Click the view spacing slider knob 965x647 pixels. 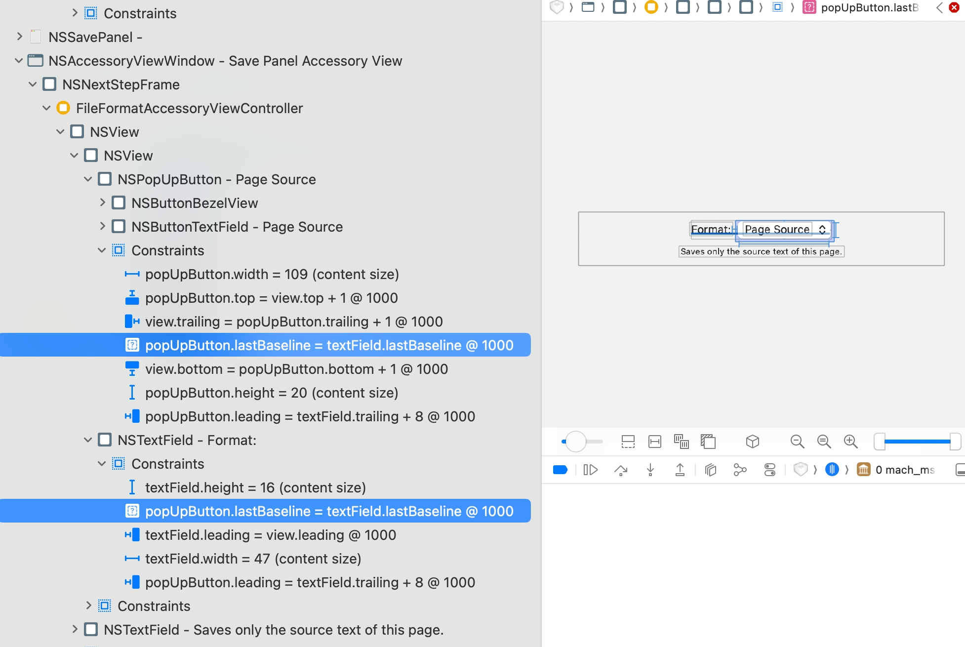click(x=575, y=441)
